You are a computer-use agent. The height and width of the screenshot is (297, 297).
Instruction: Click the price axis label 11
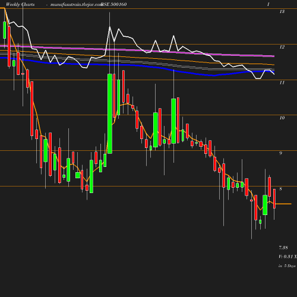pyautogui.click(x=282, y=83)
